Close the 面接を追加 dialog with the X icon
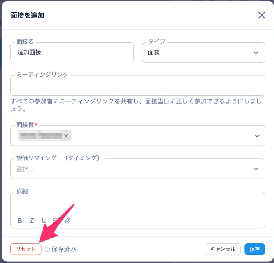274x263 pixels. pyautogui.click(x=262, y=15)
